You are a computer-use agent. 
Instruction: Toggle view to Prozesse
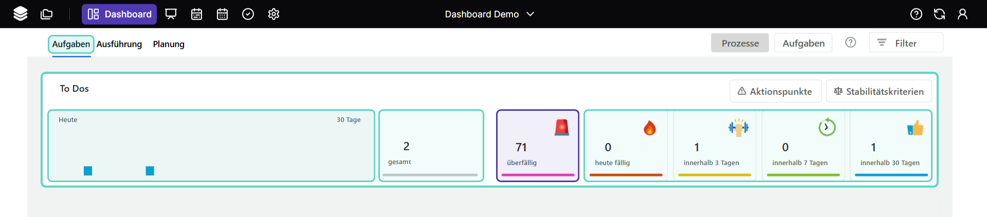click(x=740, y=43)
